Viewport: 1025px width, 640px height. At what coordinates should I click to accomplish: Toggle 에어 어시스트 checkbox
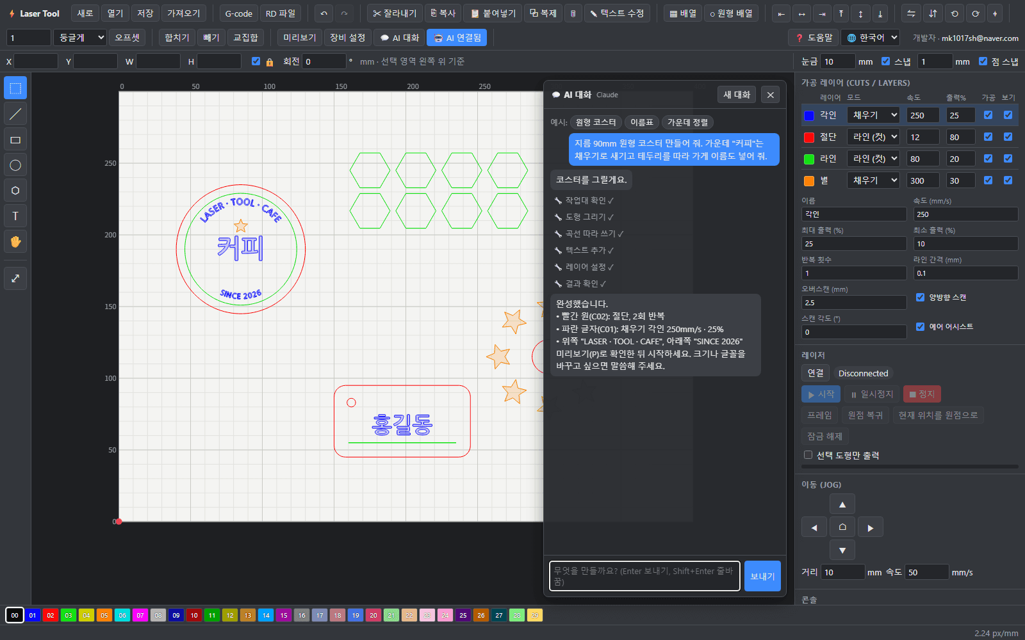pos(920,326)
